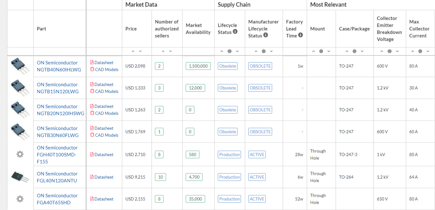Open ON Semiconductor NGTB40N60IHLWG part link
This screenshot has height=210, width=435.
(59, 66)
